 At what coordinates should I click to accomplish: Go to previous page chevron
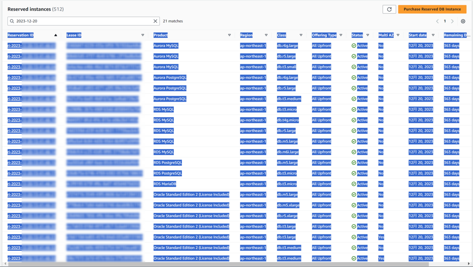[437, 21]
